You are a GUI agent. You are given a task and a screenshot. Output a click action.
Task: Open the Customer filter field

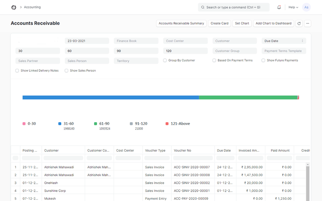234,41
